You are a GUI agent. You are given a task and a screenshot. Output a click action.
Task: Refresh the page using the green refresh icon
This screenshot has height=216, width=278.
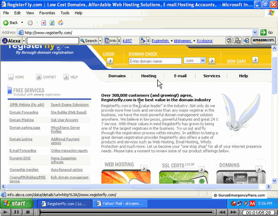tap(52, 23)
